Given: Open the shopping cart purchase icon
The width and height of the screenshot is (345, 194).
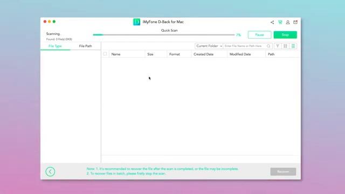Looking at the screenshot, I should click(x=280, y=22).
